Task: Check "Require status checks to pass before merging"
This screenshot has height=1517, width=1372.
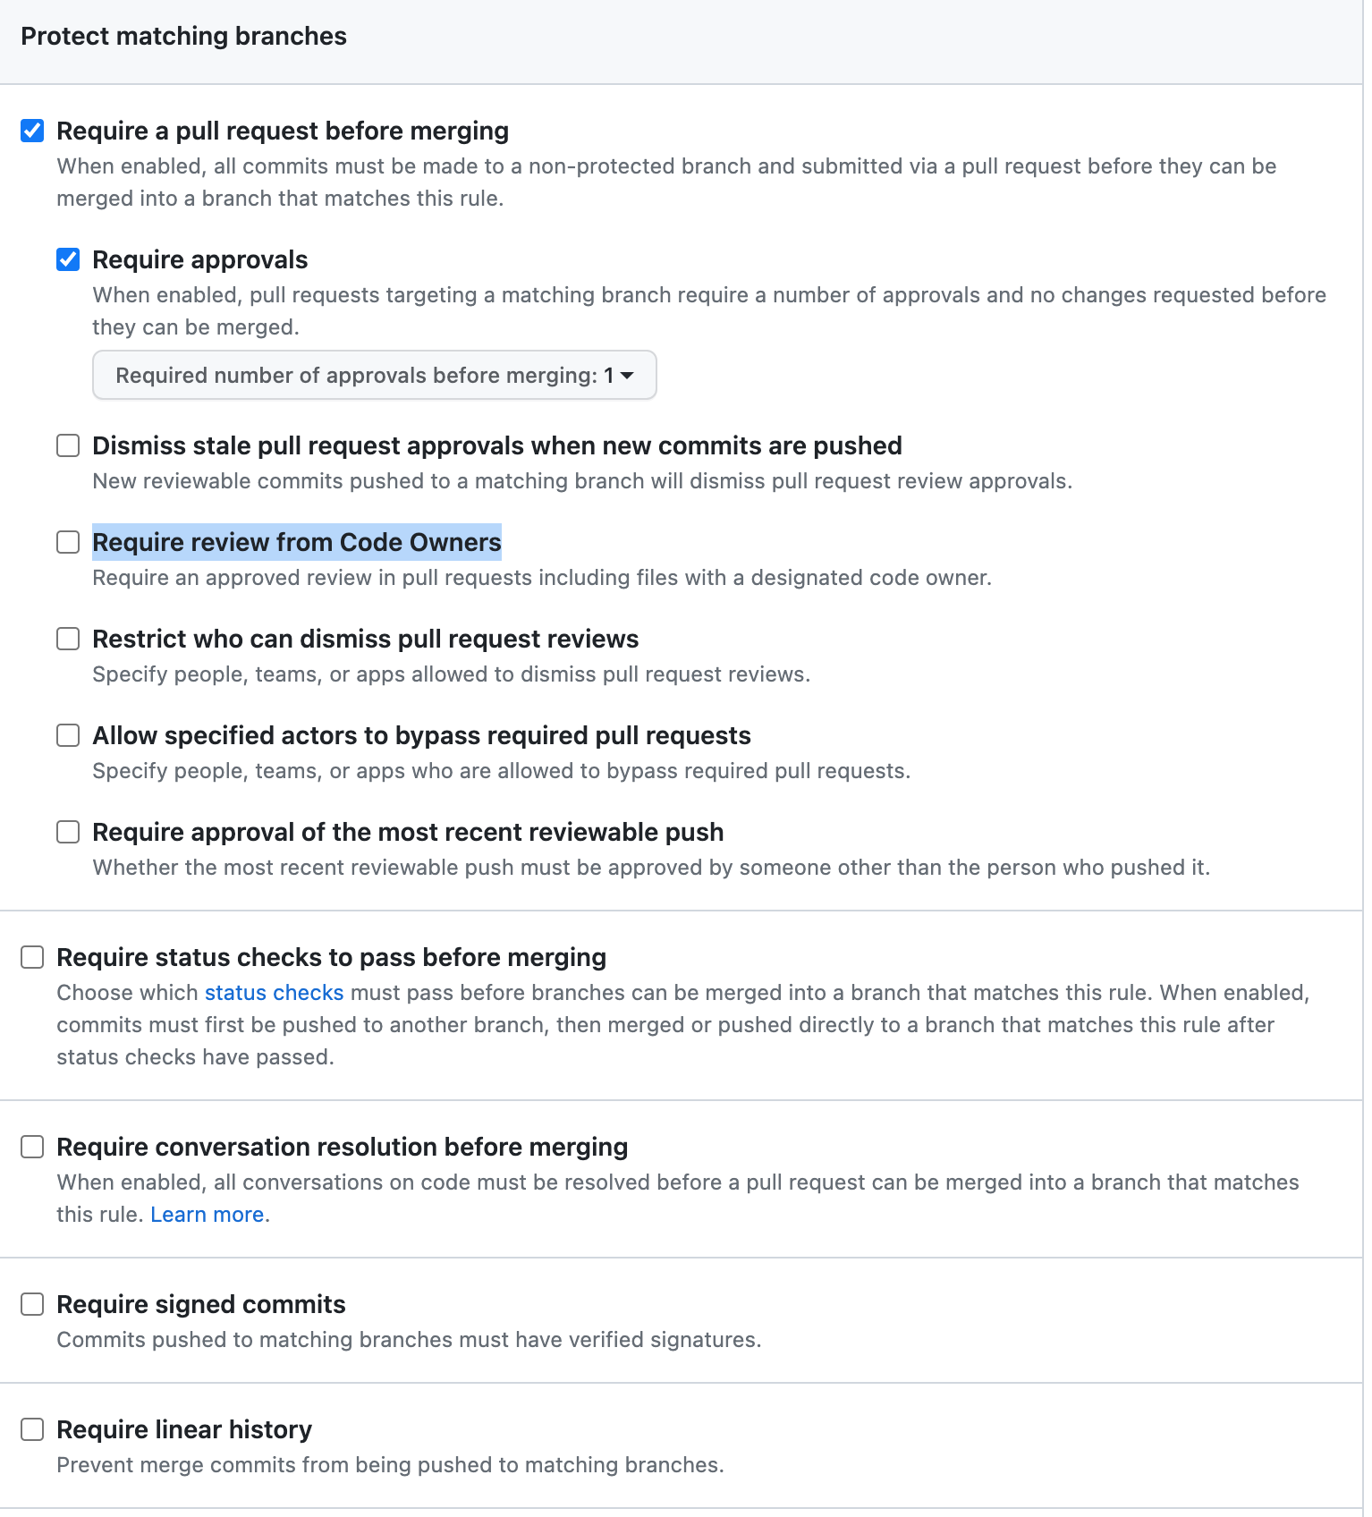Action: point(32,957)
